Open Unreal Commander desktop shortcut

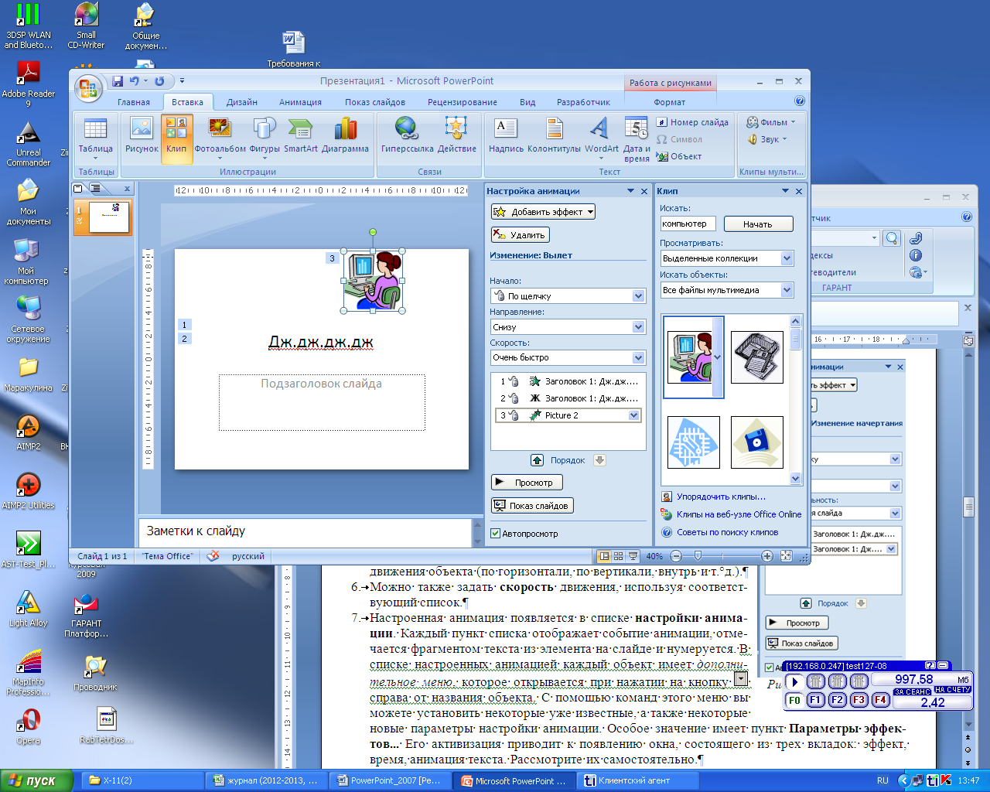pos(29,145)
